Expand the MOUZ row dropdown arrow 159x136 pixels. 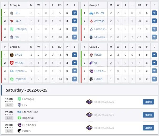pos(74,63)
